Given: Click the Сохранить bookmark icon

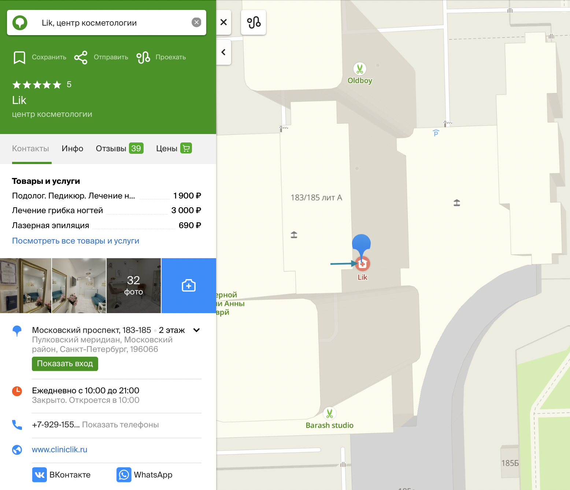Looking at the screenshot, I should pyautogui.click(x=19, y=57).
